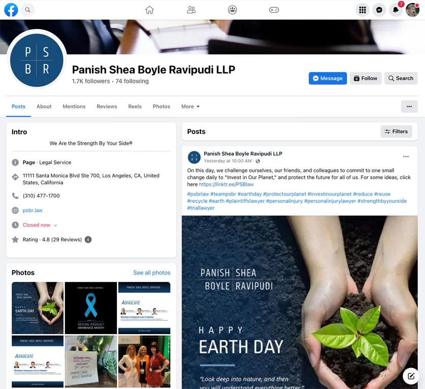Viewport: 425px width, 389px height.
Task: Open the Groups icon in top navigation
Action: coord(232,10)
